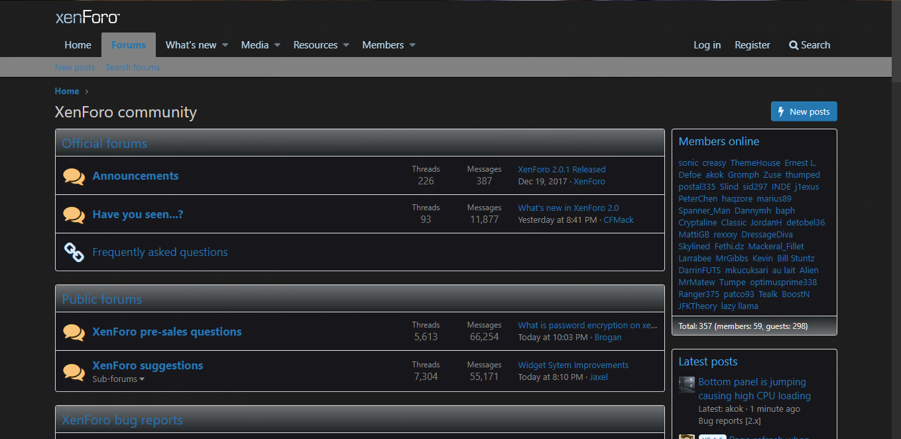Screen dimensions: 901x439
Task: Open the Latest posts heading
Action: click(707, 361)
